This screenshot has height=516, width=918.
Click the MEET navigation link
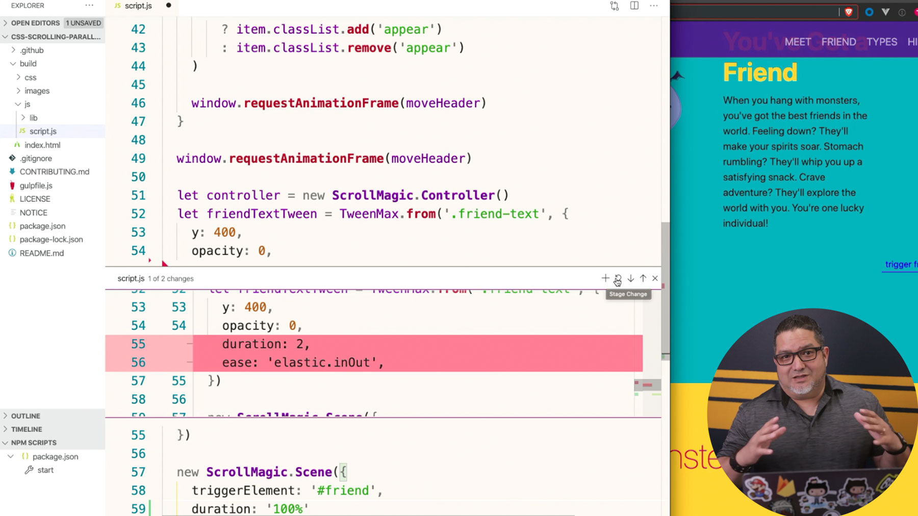click(x=798, y=42)
